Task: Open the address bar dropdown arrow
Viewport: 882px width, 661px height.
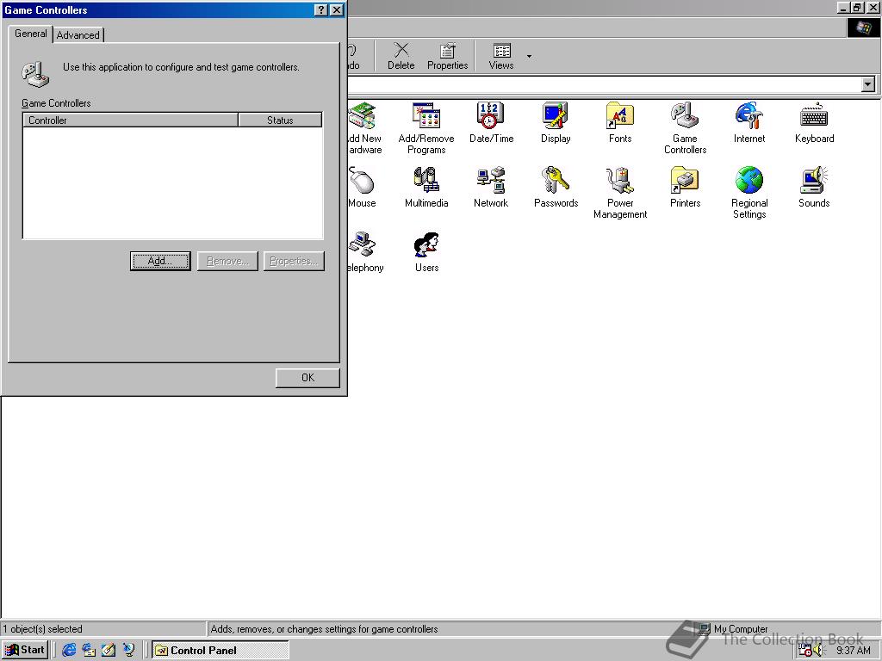Action: 868,85
